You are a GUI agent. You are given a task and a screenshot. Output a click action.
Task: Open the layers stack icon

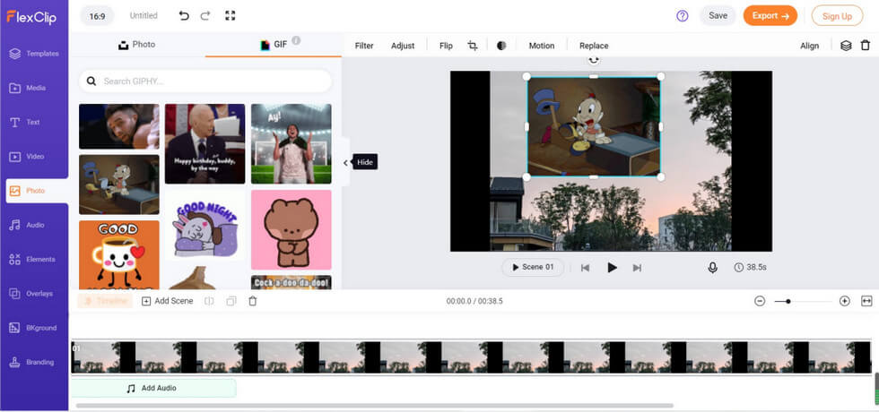point(846,46)
